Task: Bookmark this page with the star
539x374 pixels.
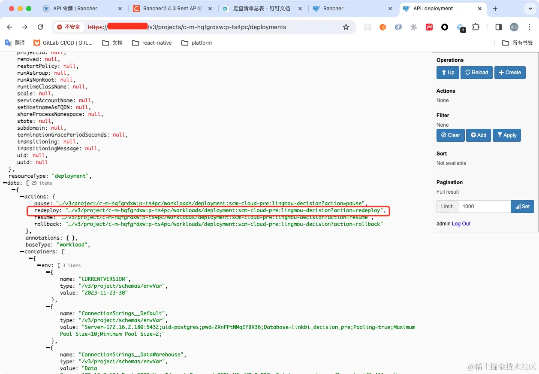Action: tap(346, 27)
